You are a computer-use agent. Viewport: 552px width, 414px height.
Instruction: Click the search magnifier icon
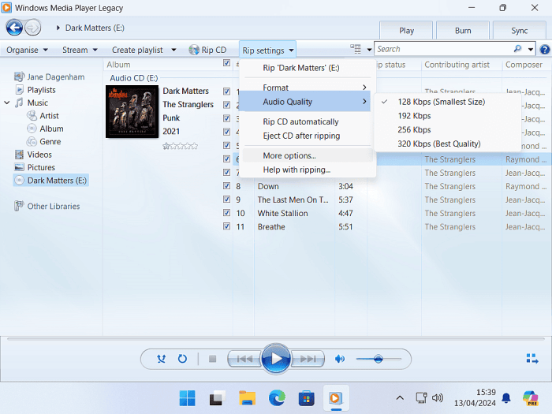517,49
